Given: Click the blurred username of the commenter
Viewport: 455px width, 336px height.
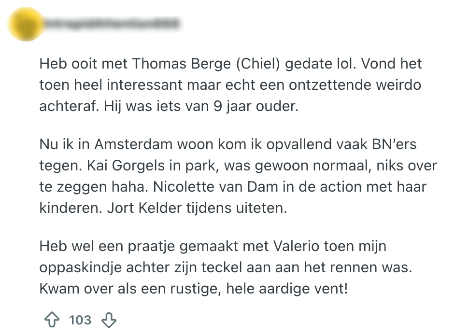Looking at the screenshot, I should 111,23.
